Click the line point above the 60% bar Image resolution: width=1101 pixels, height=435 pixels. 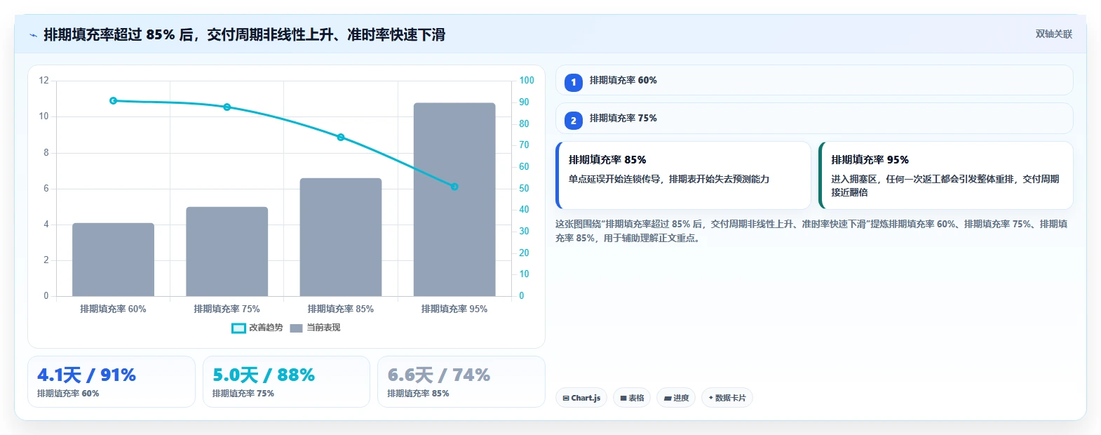click(x=113, y=100)
